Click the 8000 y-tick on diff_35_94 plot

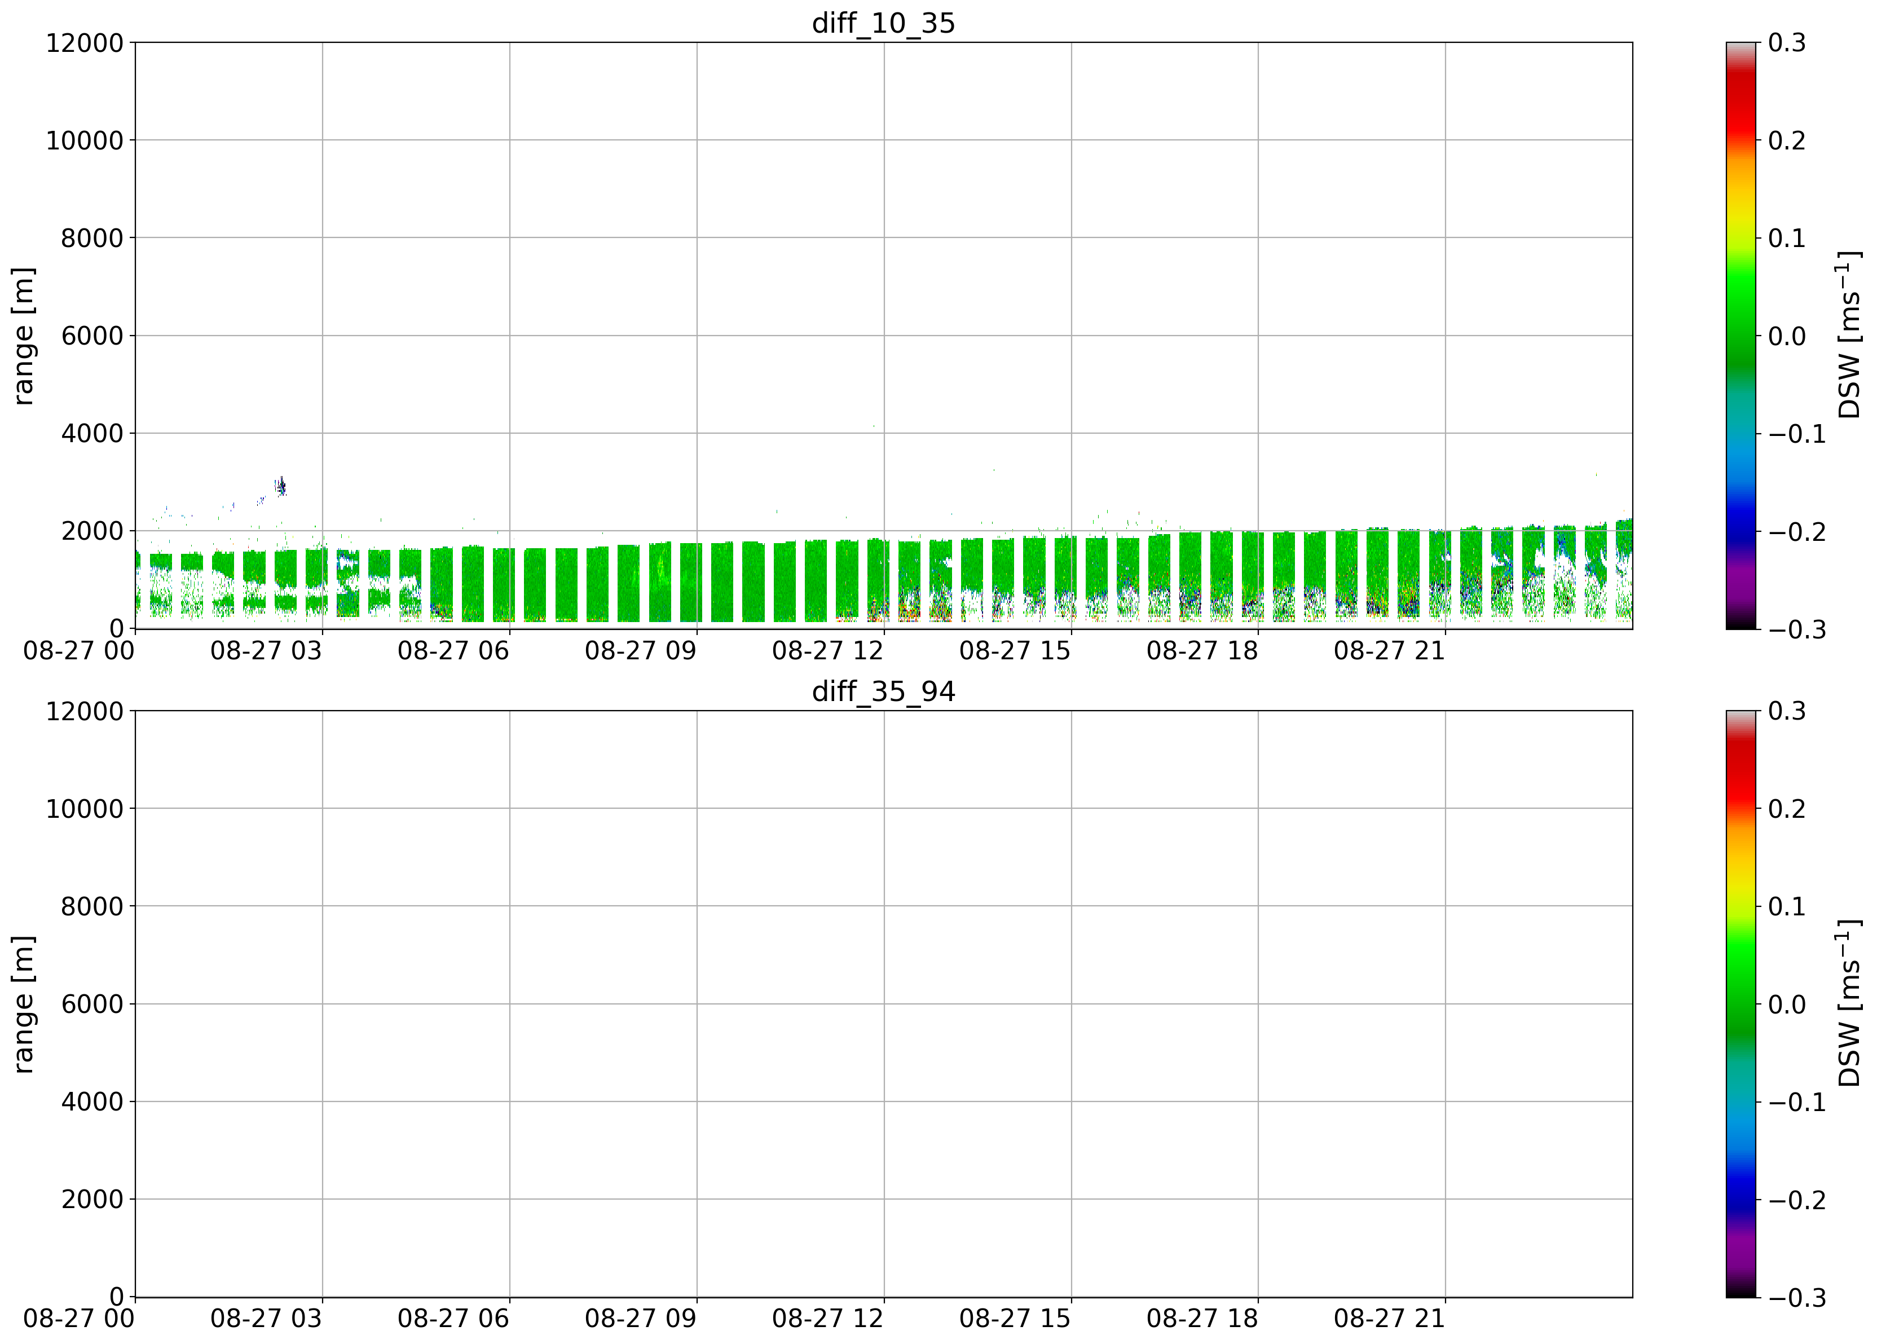click(x=92, y=907)
